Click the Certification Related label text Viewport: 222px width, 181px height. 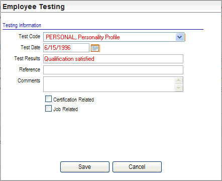click(73, 100)
